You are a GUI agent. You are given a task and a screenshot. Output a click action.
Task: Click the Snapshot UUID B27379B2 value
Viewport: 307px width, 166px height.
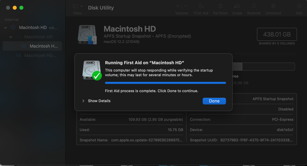pos(256,140)
